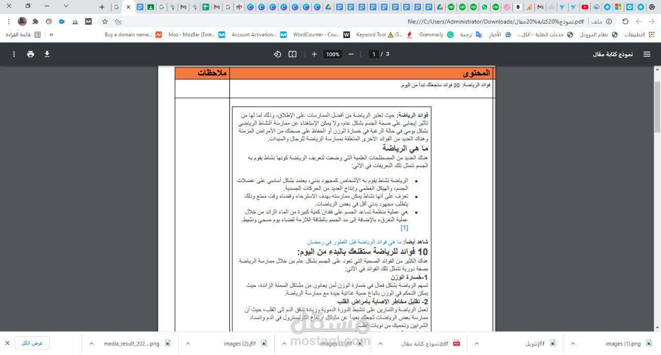Zoom out with the minus icon
The image size is (661, 355).
pos(351,54)
